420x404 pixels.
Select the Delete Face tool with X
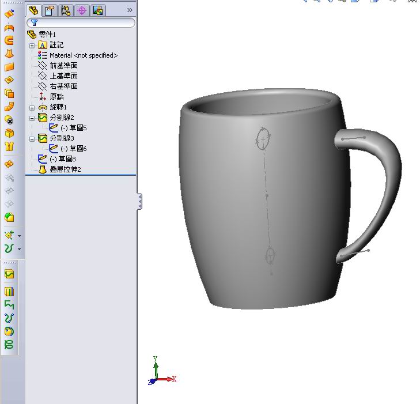click(9, 120)
